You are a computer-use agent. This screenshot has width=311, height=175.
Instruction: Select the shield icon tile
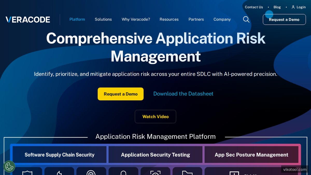(x=27, y=172)
